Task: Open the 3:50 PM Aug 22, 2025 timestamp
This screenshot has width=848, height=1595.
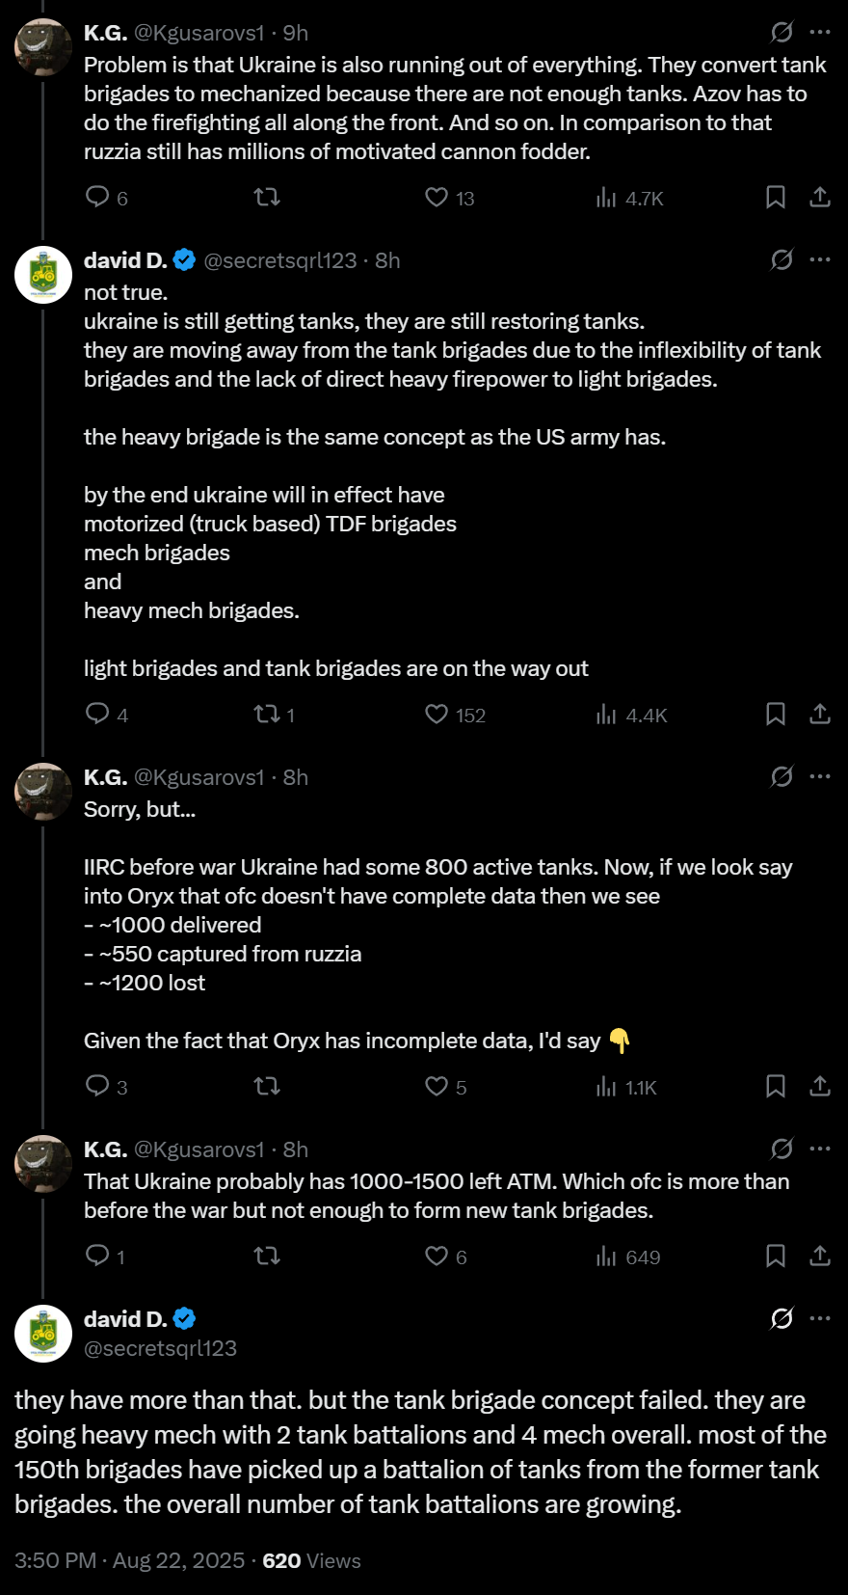Action: point(129,1560)
